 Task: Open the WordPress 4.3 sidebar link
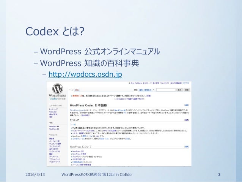pos(54,129)
